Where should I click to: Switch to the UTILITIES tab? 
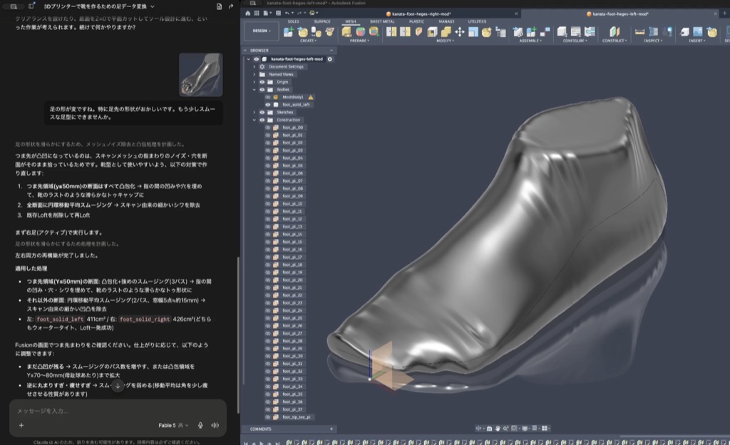pos(477,21)
